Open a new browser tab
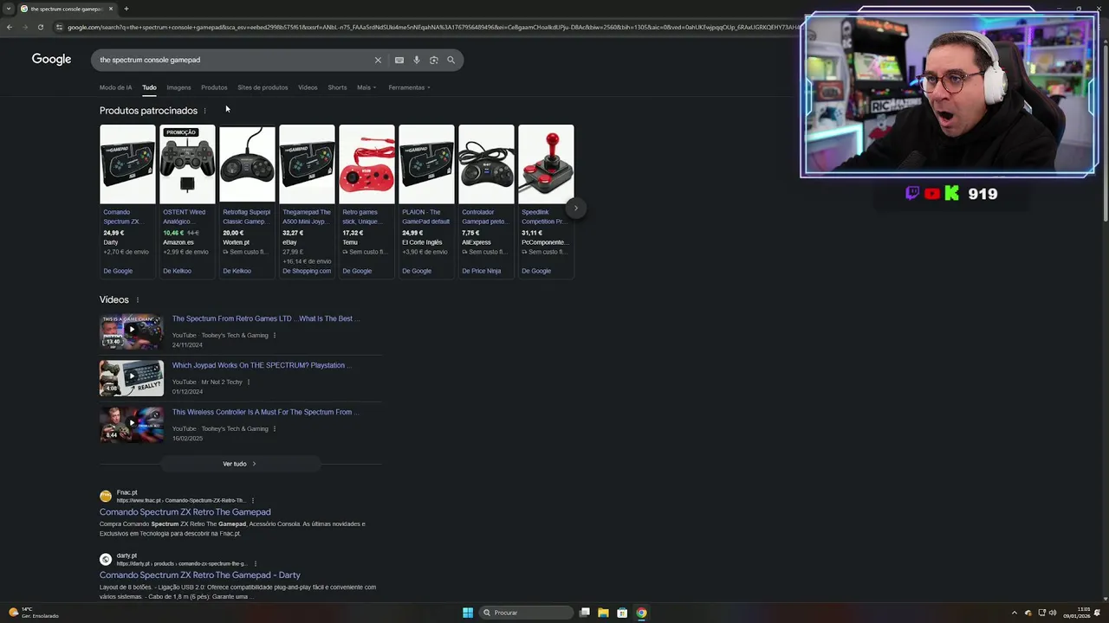Image resolution: width=1109 pixels, height=623 pixels. [x=126, y=9]
